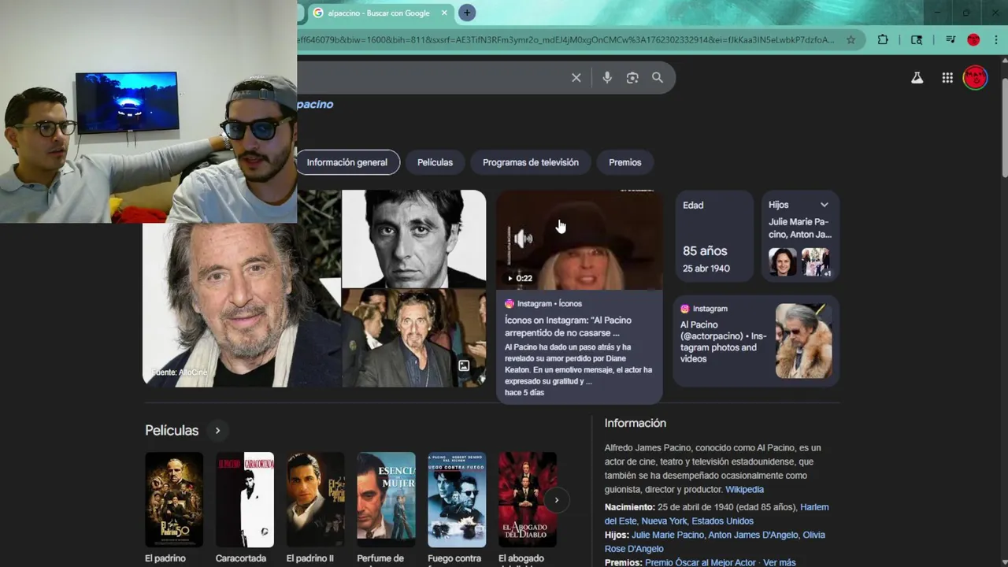This screenshot has height=567, width=1008.
Task: Open El abogado del diablo poster
Action: [528, 500]
